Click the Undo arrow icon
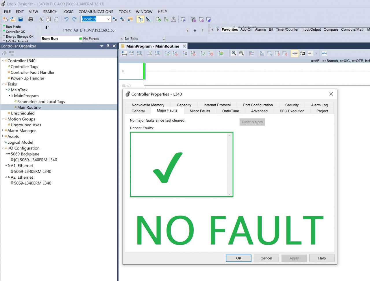The image size is (370, 281). coord(66,19)
